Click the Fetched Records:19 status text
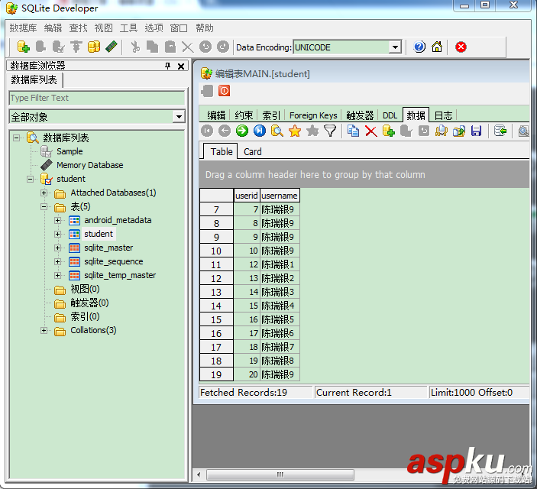Screen dimensions: 537x489 (x=244, y=393)
